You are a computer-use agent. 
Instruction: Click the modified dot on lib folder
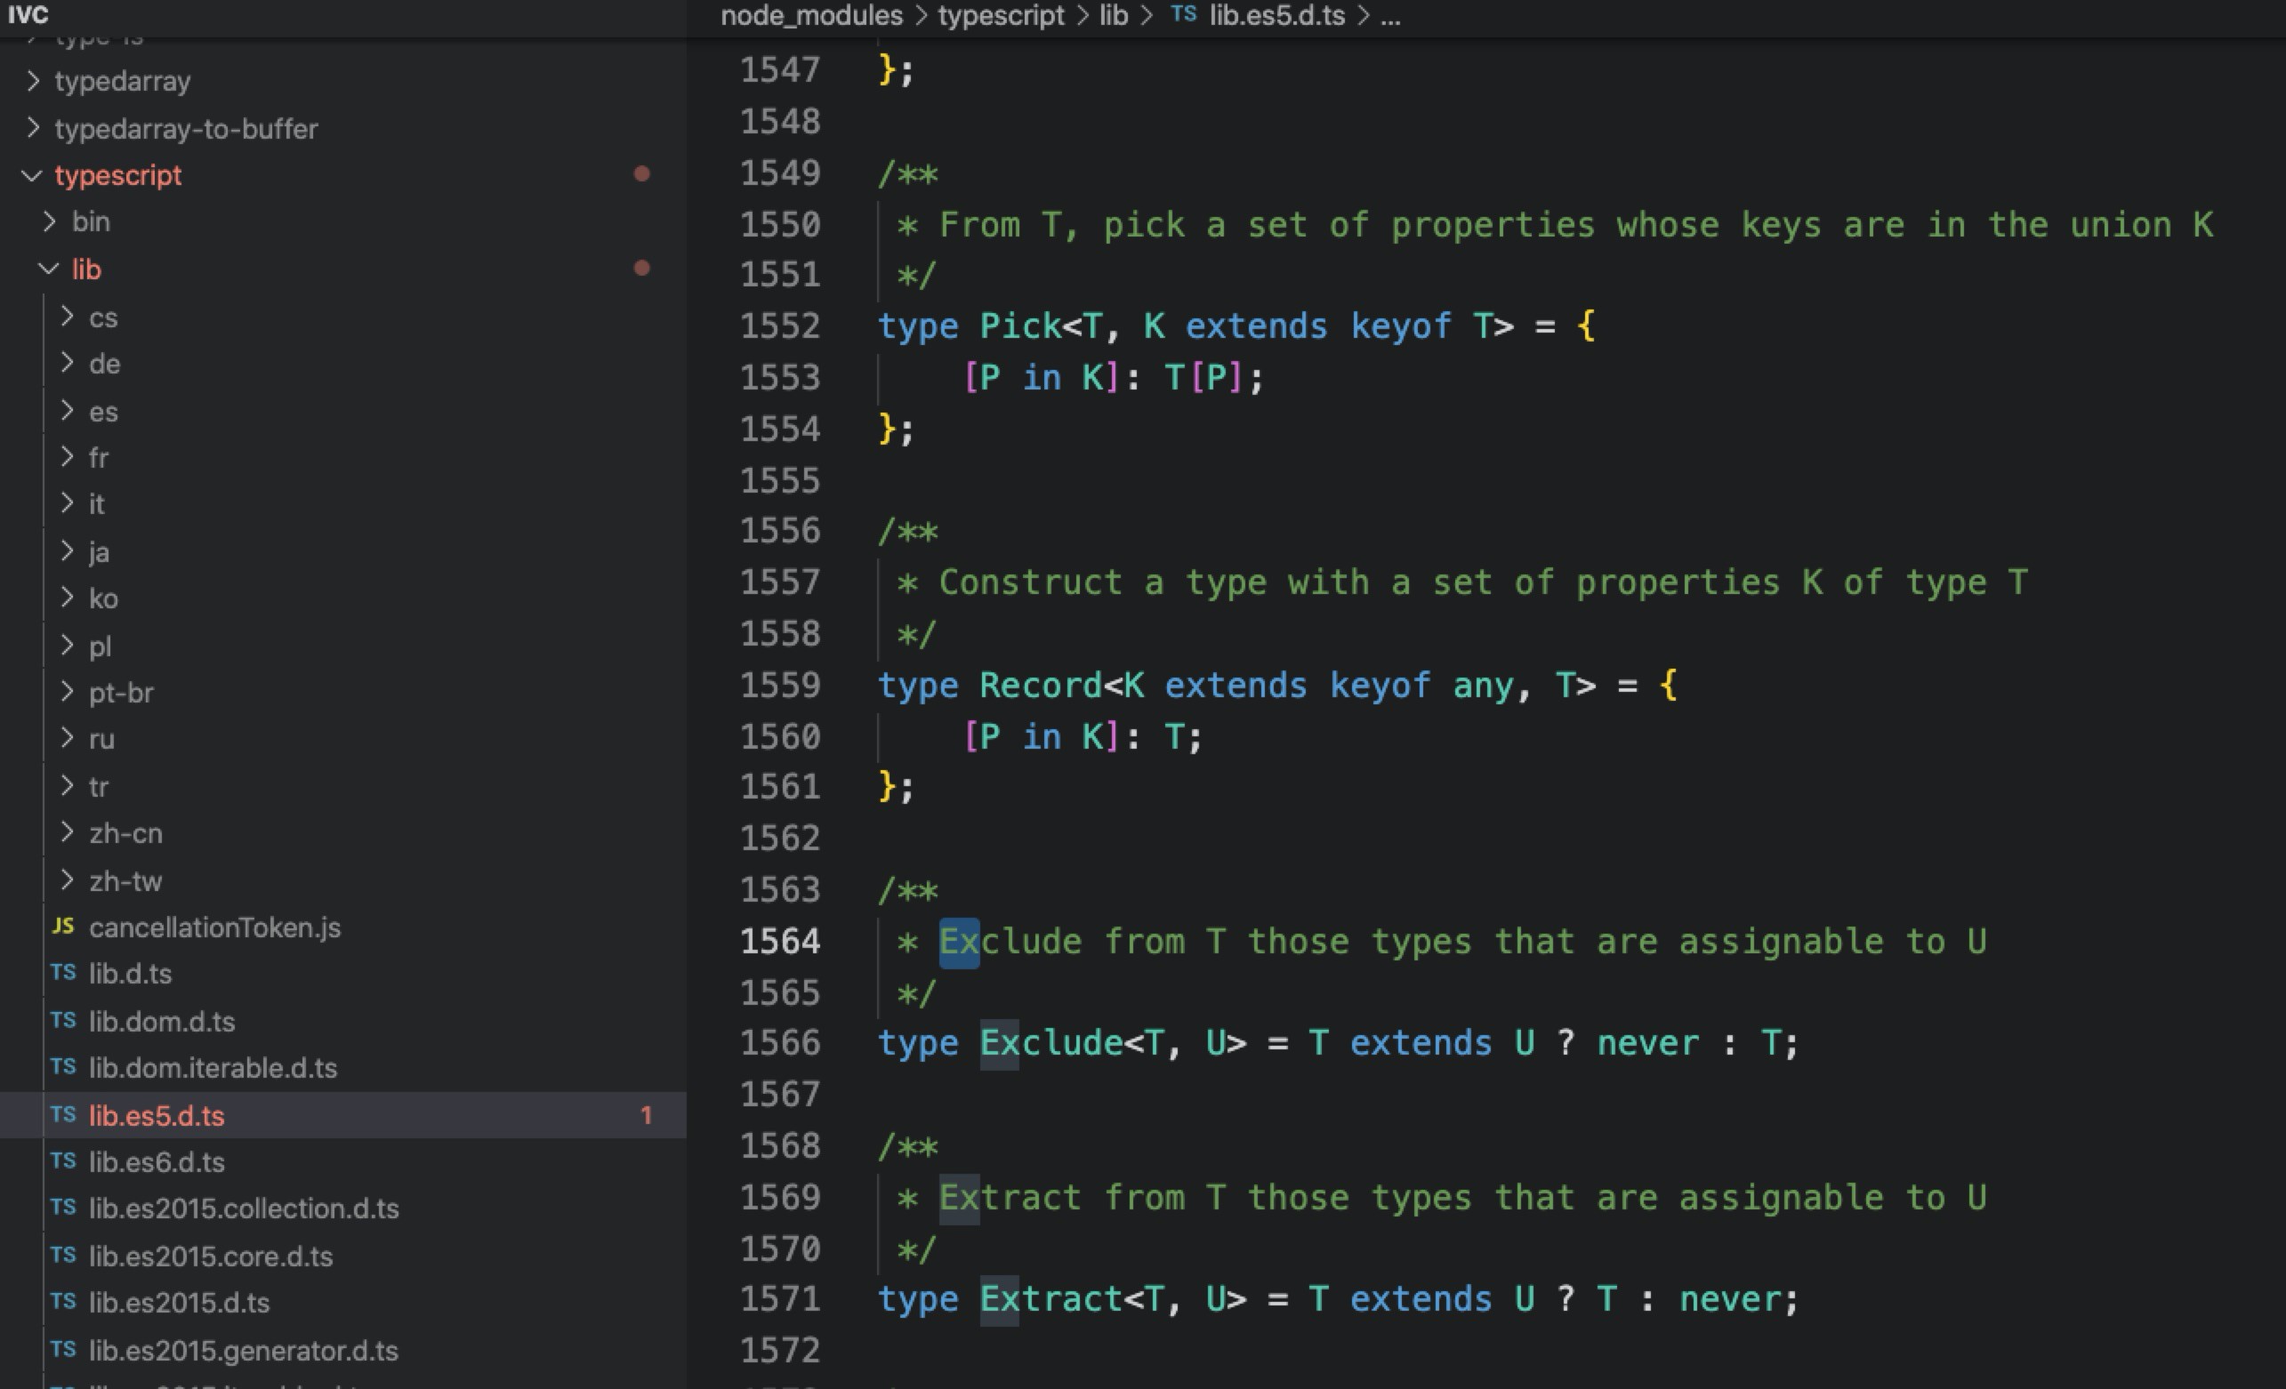641,268
